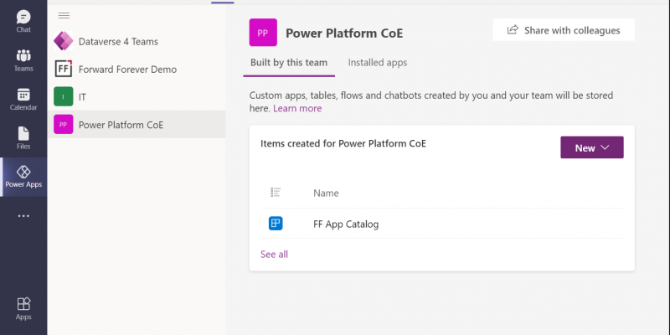Click the list view icon in header
Screen dimensions: 670x335
pos(276,193)
